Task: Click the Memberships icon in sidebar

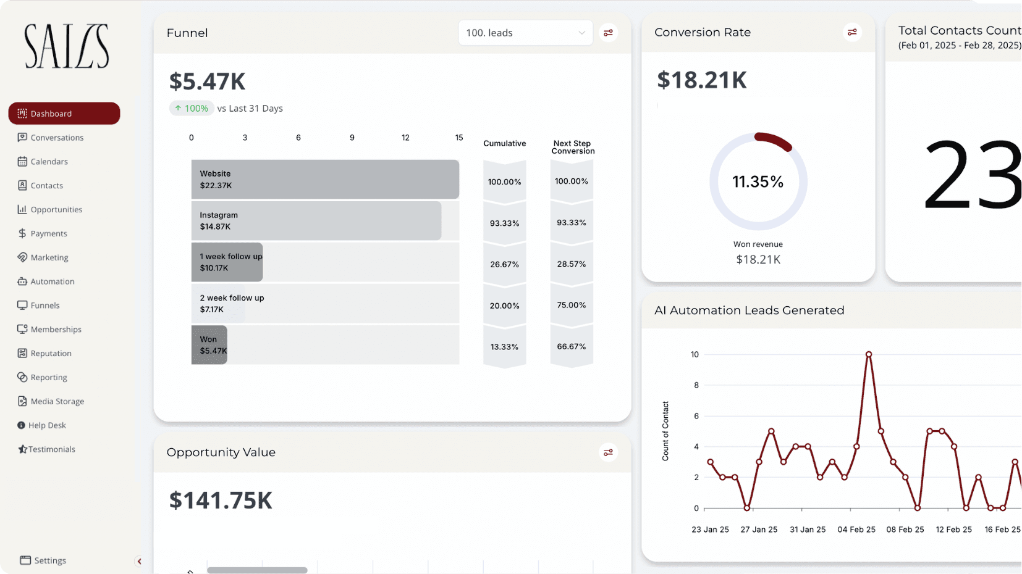Action: point(22,329)
